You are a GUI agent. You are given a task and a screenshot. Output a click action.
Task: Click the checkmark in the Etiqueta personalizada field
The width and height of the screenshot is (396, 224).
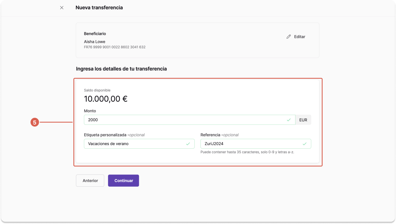click(x=188, y=144)
